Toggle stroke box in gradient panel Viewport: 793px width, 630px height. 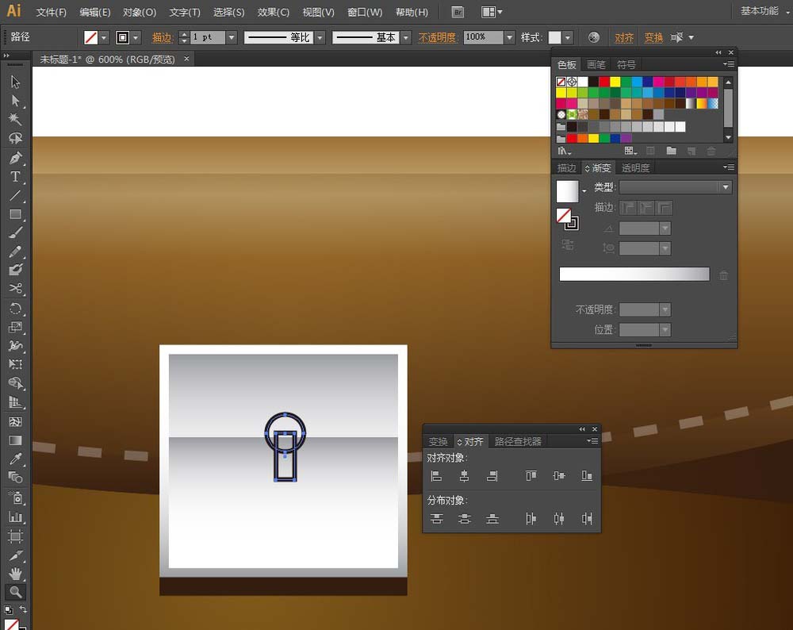click(x=572, y=223)
